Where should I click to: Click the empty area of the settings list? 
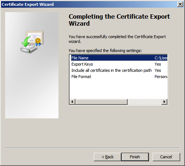[x=118, y=89]
